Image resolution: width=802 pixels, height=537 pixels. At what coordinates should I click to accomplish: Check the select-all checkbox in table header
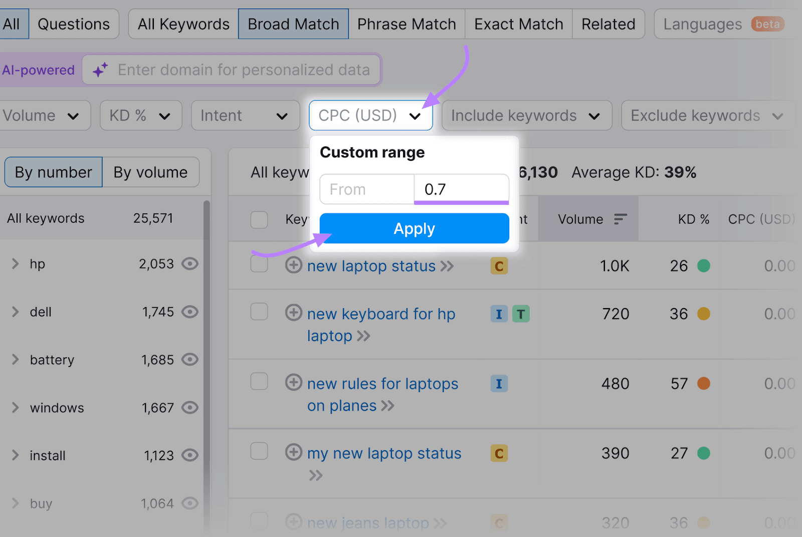coord(259,219)
